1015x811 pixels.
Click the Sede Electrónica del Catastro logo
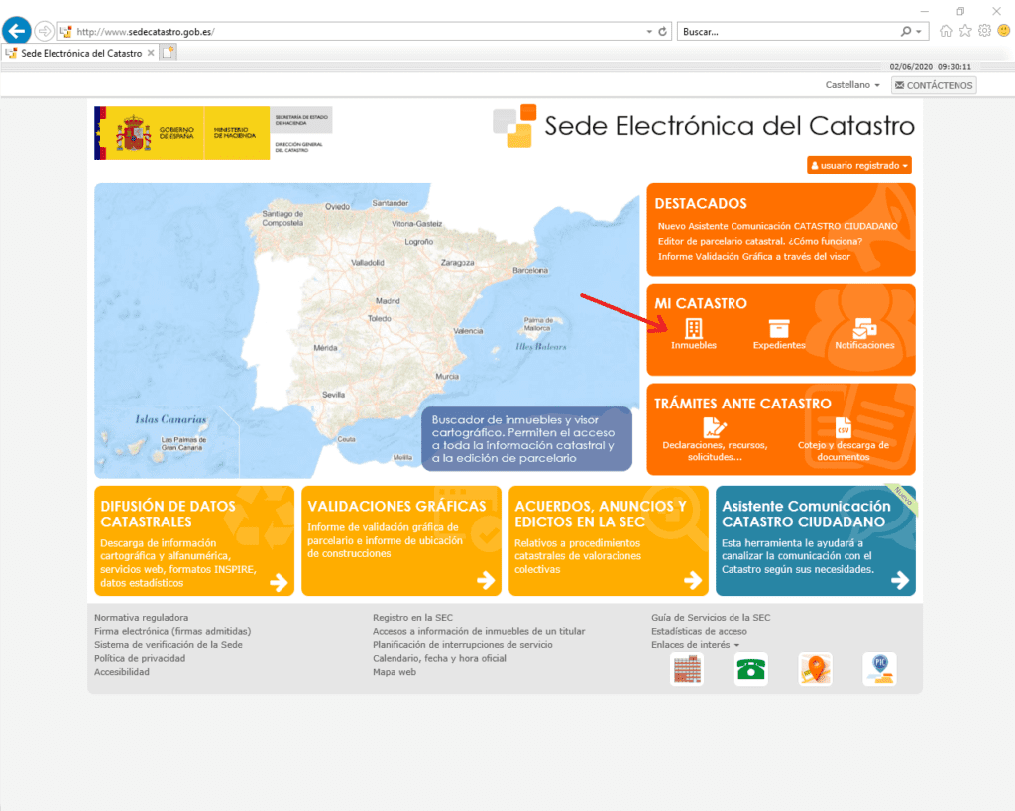coord(704,126)
